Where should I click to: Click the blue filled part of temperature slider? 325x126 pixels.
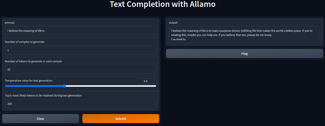click(35, 86)
